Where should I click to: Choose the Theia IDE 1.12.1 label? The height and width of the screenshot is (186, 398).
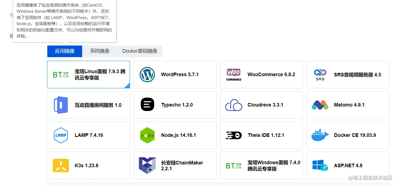point(266,135)
